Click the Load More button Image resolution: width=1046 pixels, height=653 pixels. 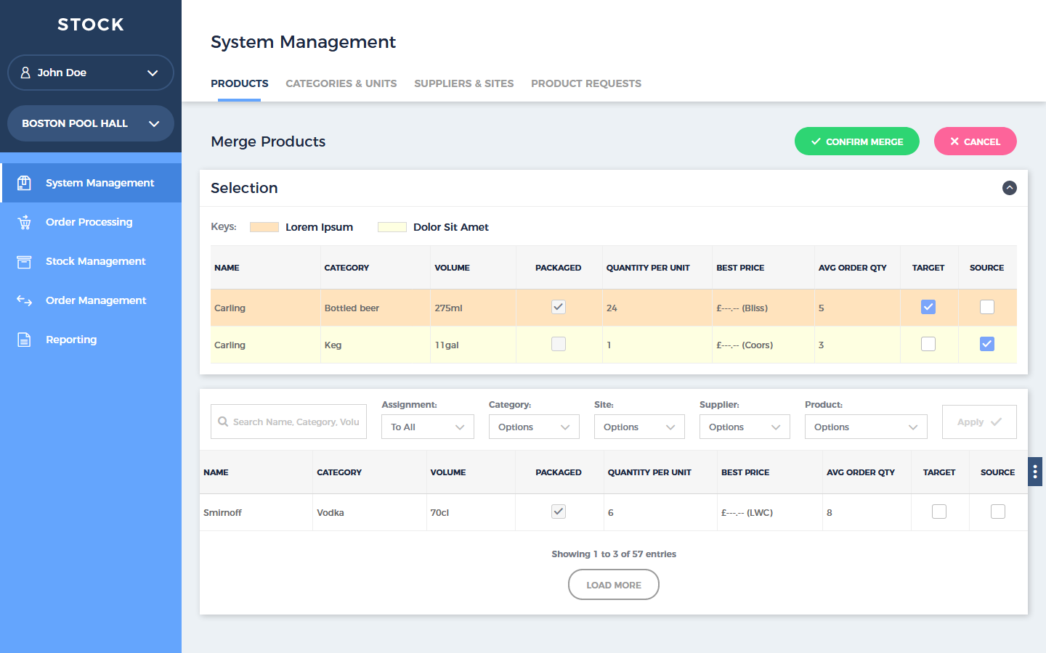[613, 585]
